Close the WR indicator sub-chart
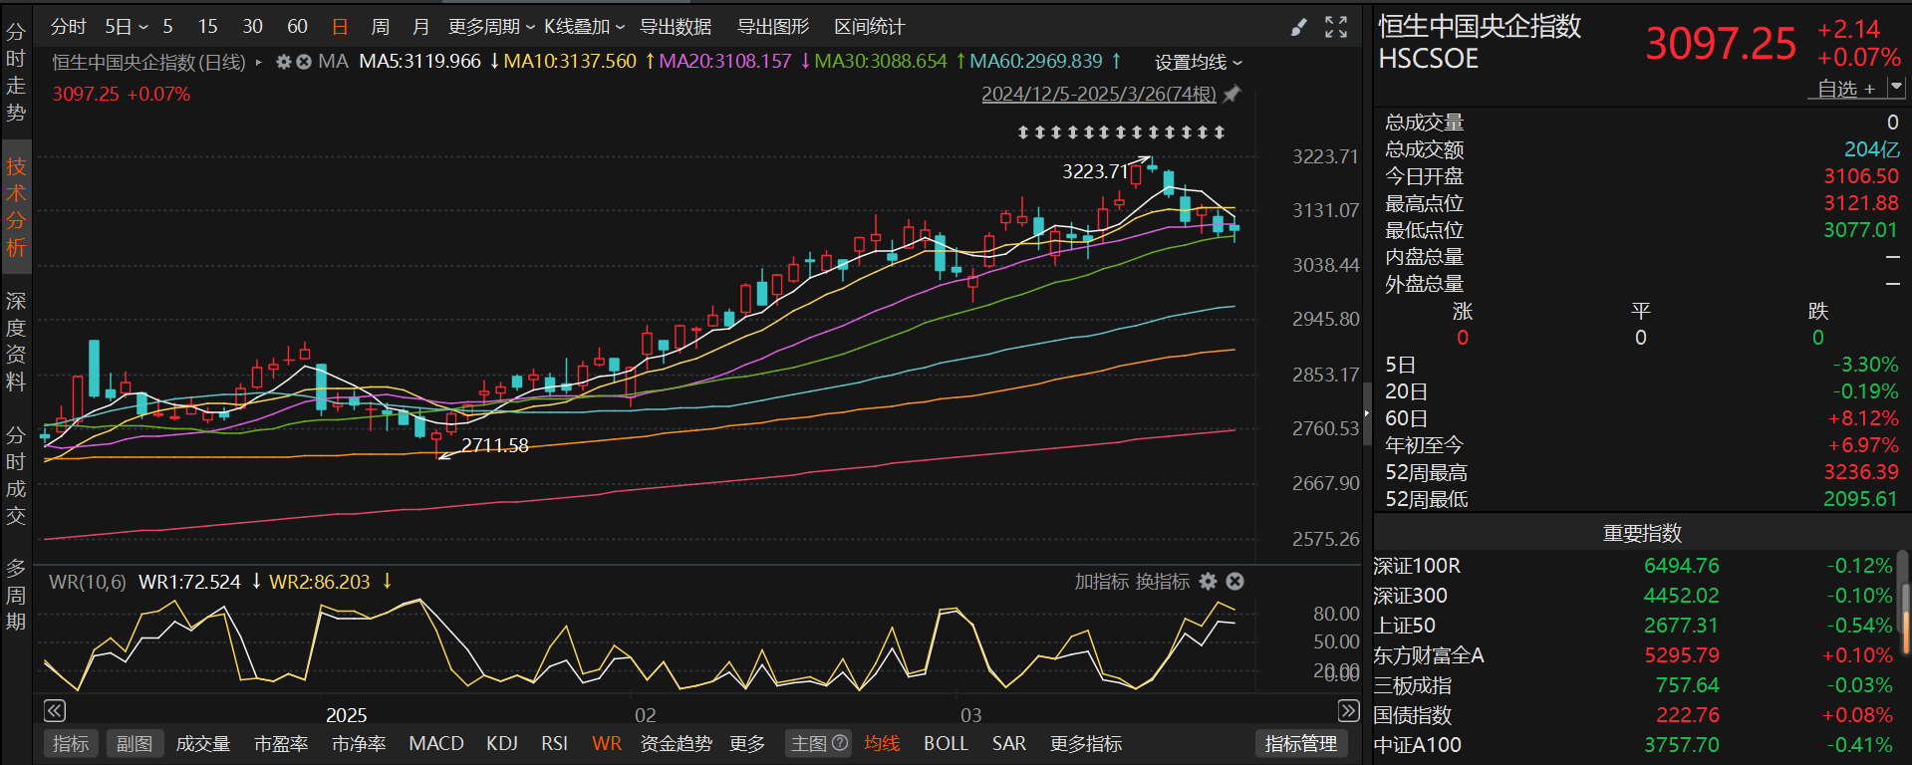The width and height of the screenshot is (1912, 765). click(x=1234, y=581)
